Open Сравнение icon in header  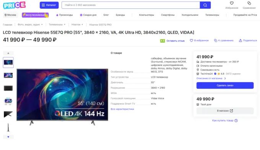pyautogui.click(x=249, y=3)
